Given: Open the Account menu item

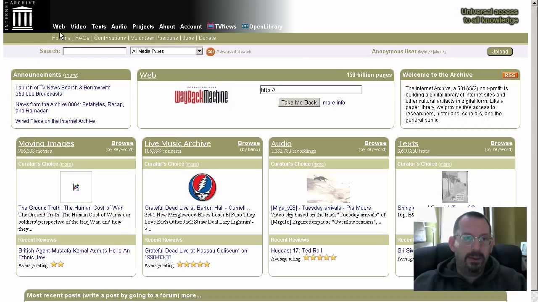Looking at the screenshot, I should click(191, 26).
